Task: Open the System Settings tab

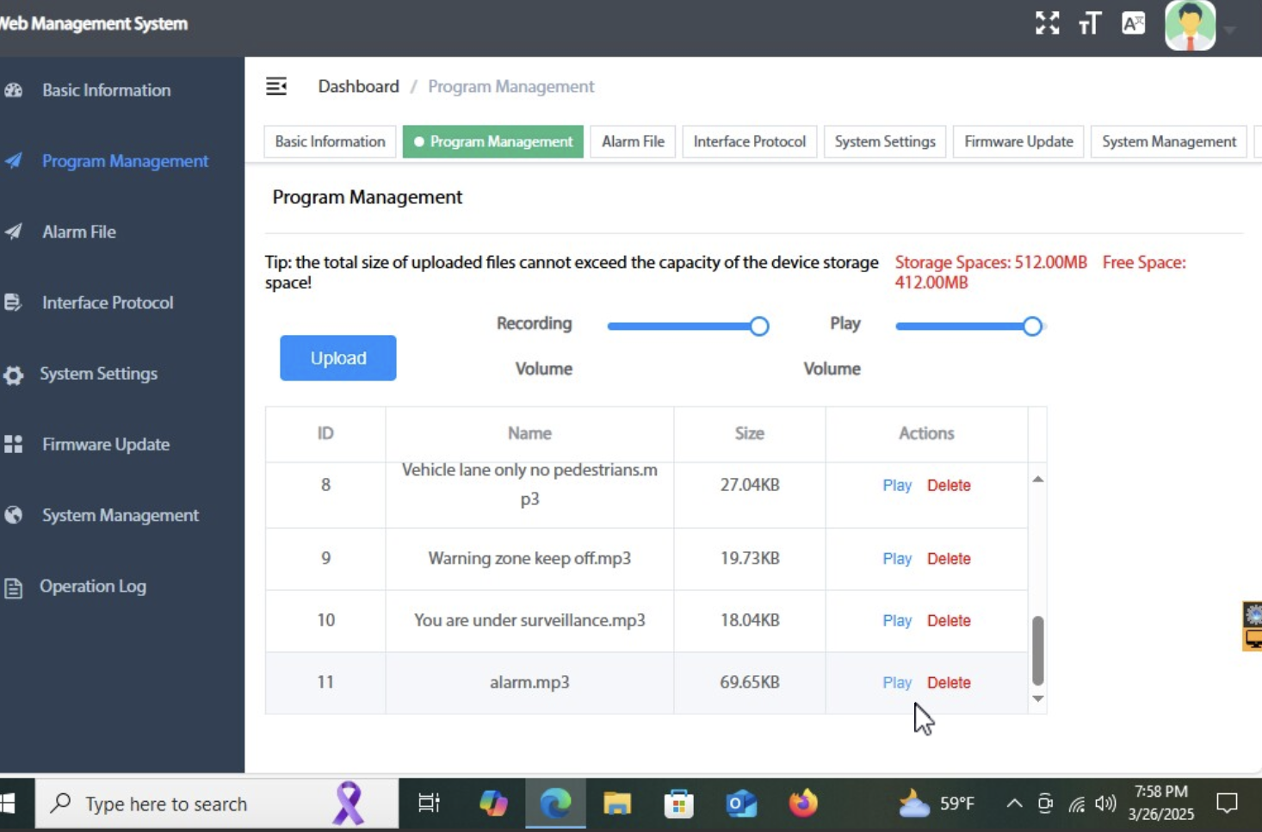Action: [885, 141]
